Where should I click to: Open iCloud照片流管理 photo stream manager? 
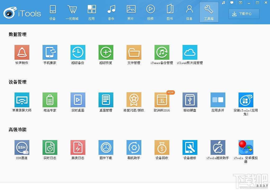coord(190,52)
